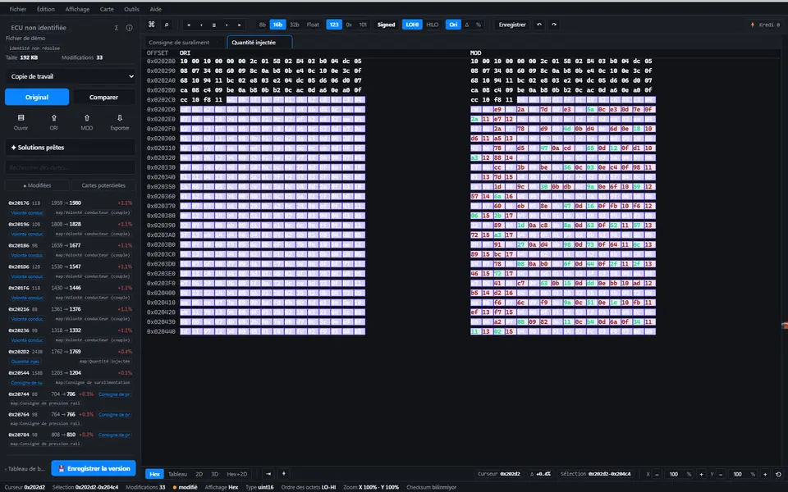Click the Comparer button

tap(103, 97)
